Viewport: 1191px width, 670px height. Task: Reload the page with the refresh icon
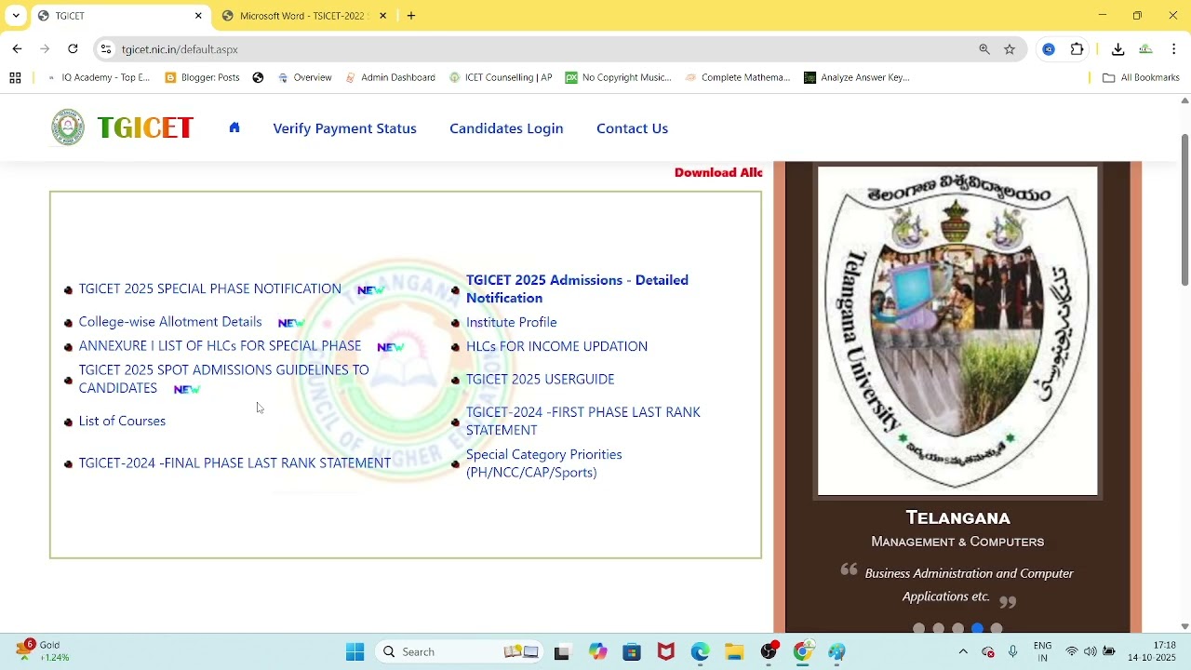(x=73, y=48)
